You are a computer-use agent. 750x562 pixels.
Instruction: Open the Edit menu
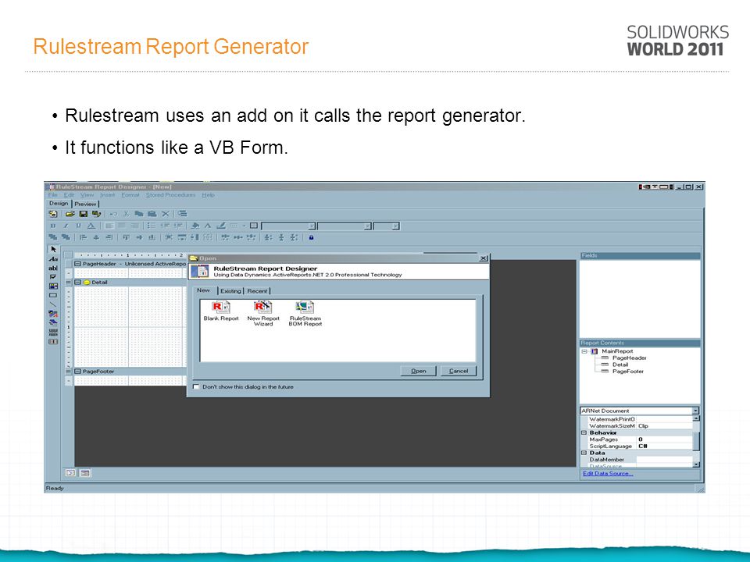click(69, 195)
